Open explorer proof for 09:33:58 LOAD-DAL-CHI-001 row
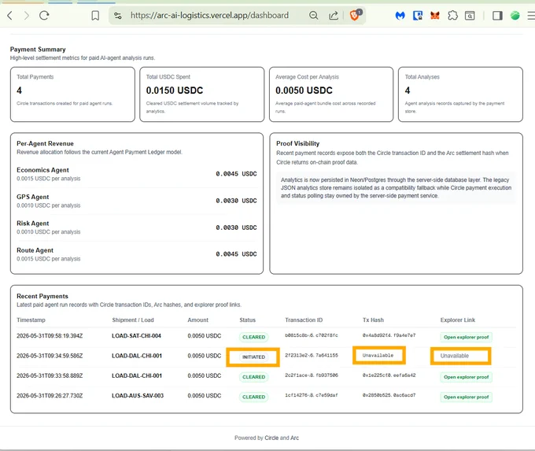The width and height of the screenshot is (535, 451). (x=466, y=377)
